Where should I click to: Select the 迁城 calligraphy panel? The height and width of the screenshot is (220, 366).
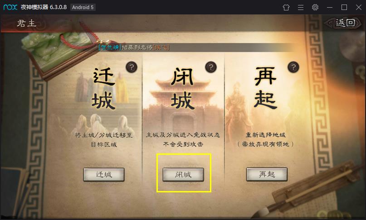click(x=104, y=89)
